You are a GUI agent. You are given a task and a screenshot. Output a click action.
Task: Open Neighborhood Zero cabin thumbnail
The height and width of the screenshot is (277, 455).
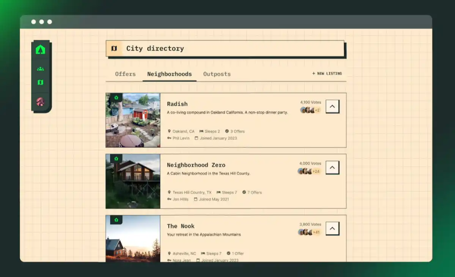[133, 181]
